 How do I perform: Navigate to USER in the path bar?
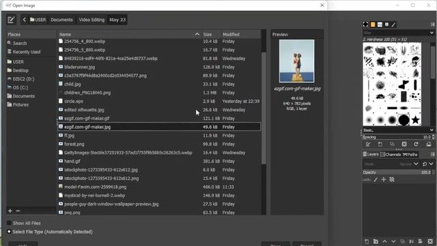click(38, 20)
